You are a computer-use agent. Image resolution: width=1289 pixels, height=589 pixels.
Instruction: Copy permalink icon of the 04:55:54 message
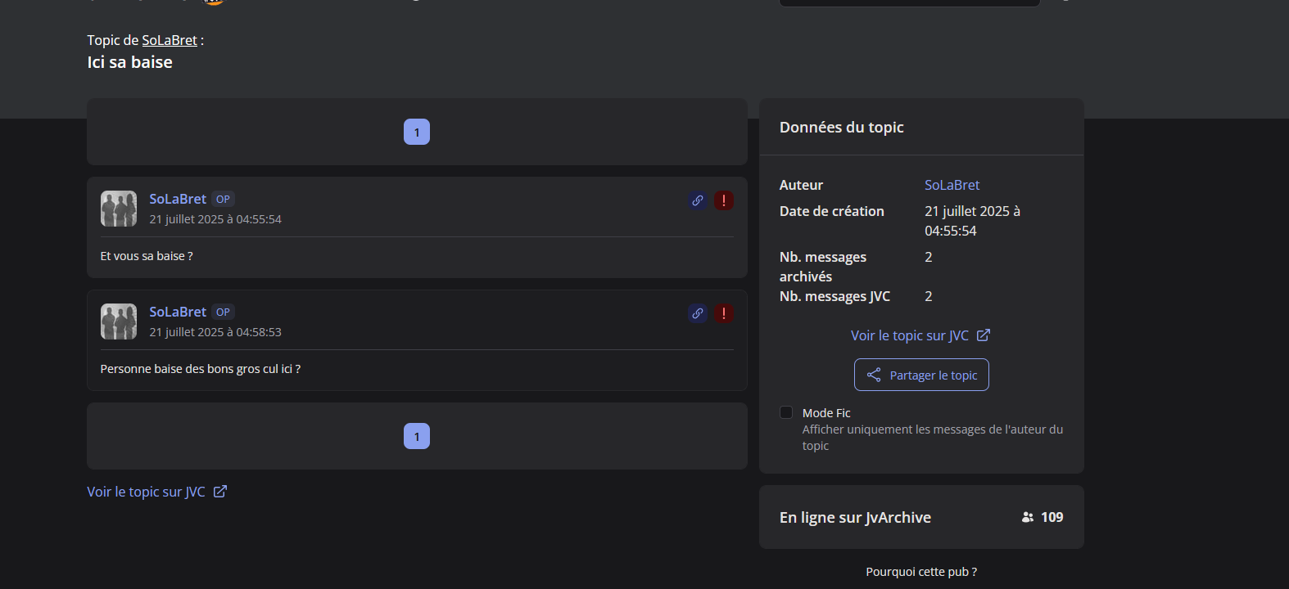tap(698, 200)
